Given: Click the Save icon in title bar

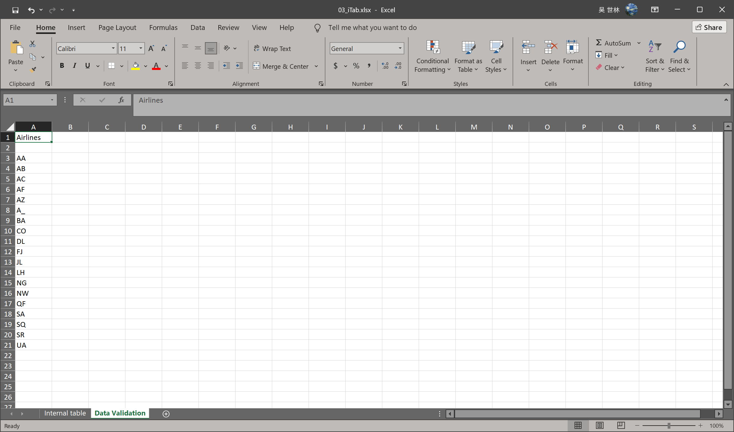Looking at the screenshot, I should click(15, 10).
